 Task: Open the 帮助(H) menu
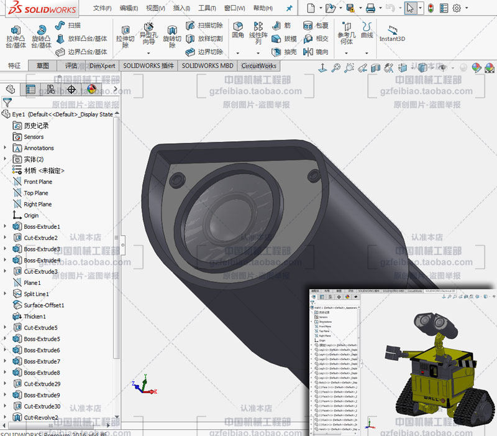pyautogui.click(x=263, y=8)
